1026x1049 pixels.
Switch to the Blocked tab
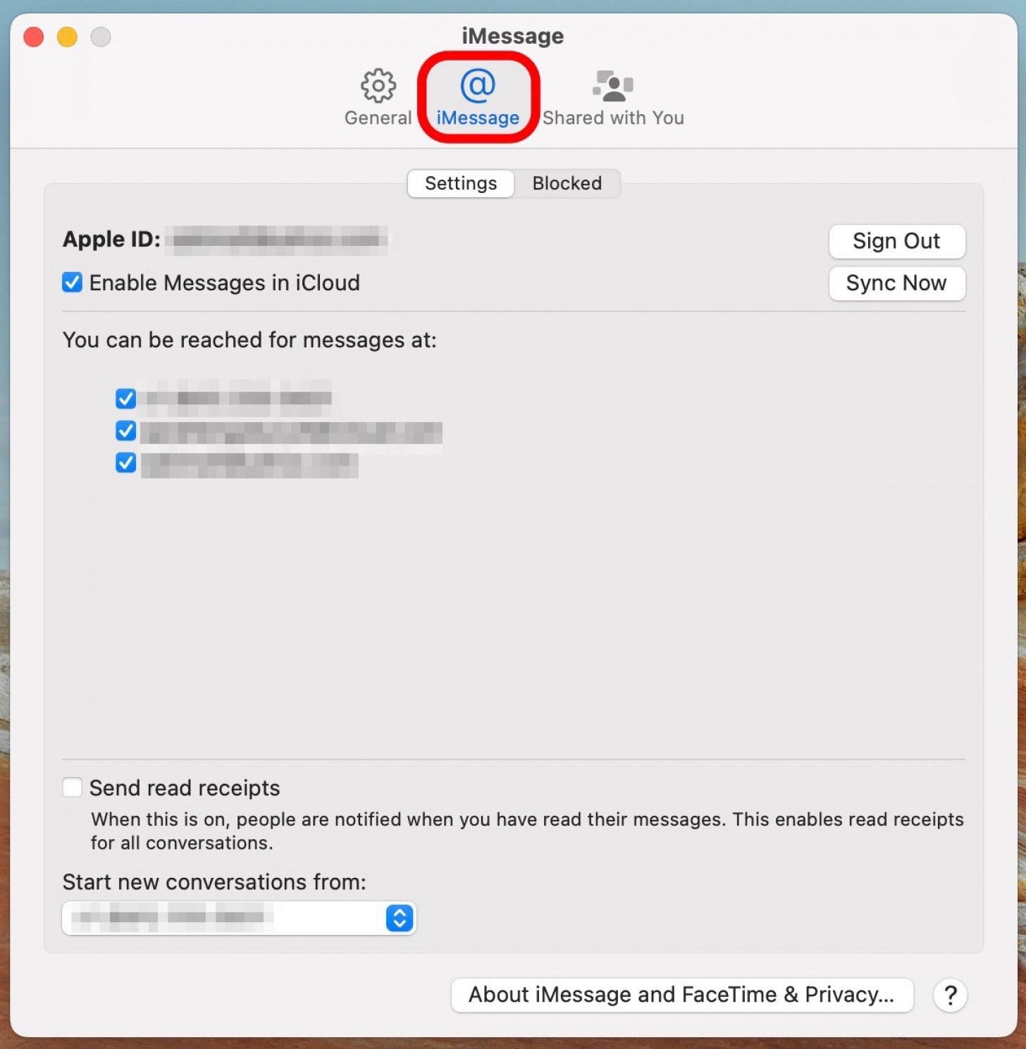567,183
